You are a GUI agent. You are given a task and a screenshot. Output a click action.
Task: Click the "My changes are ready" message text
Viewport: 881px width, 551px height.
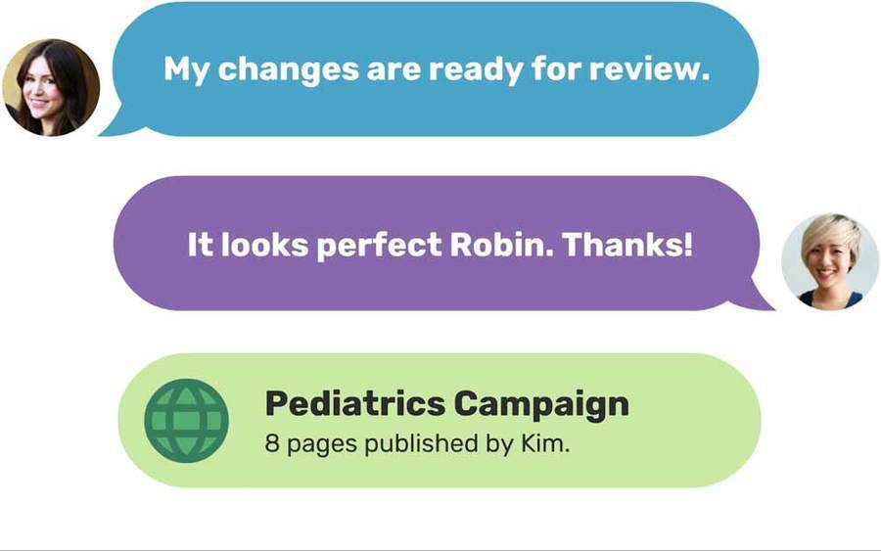pyautogui.click(x=345, y=70)
